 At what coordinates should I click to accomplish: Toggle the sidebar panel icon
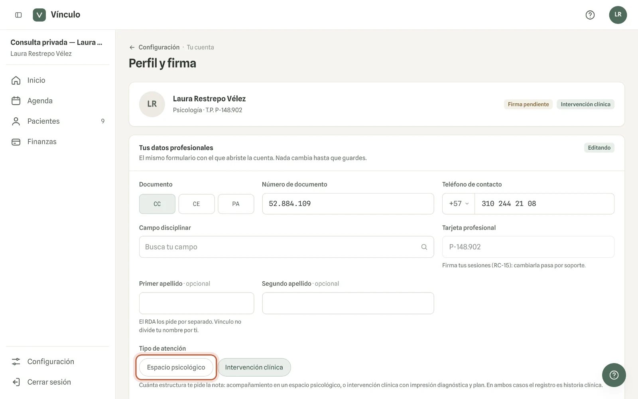(x=18, y=15)
